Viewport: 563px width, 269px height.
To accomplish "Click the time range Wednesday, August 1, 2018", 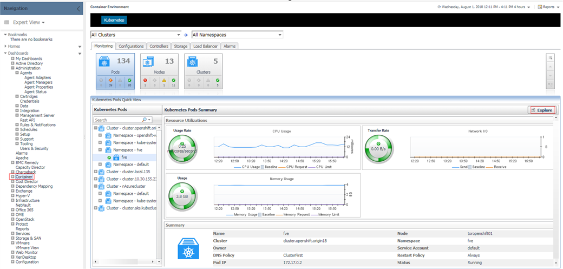I will pos(485,7).
